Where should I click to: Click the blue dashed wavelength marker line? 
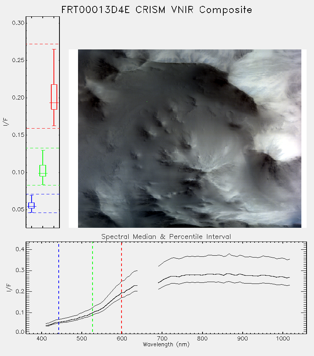click(59, 288)
